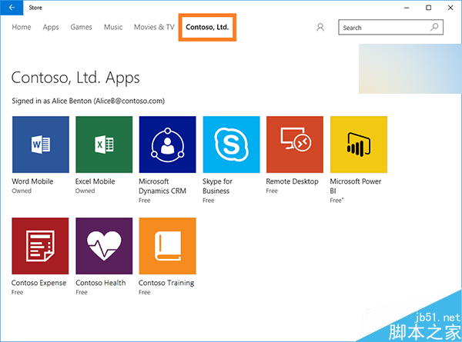The height and width of the screenshot is (342, 462).
Task: Select the Contoso Expense app tile
Action: (x=40, y=246)
